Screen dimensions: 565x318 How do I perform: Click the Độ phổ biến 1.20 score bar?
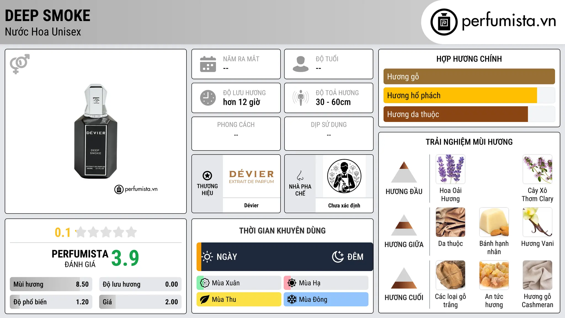(x=51, y=302)
